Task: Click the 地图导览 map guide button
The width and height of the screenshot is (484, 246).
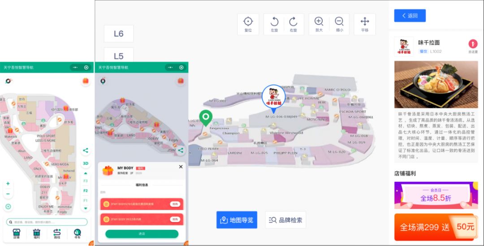Action: (x=237, y=220)
